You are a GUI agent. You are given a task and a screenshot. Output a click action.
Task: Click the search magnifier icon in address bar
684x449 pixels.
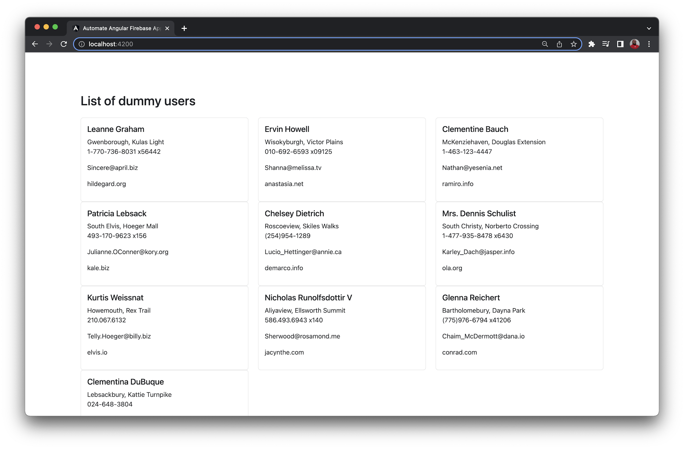coord(545,44)
